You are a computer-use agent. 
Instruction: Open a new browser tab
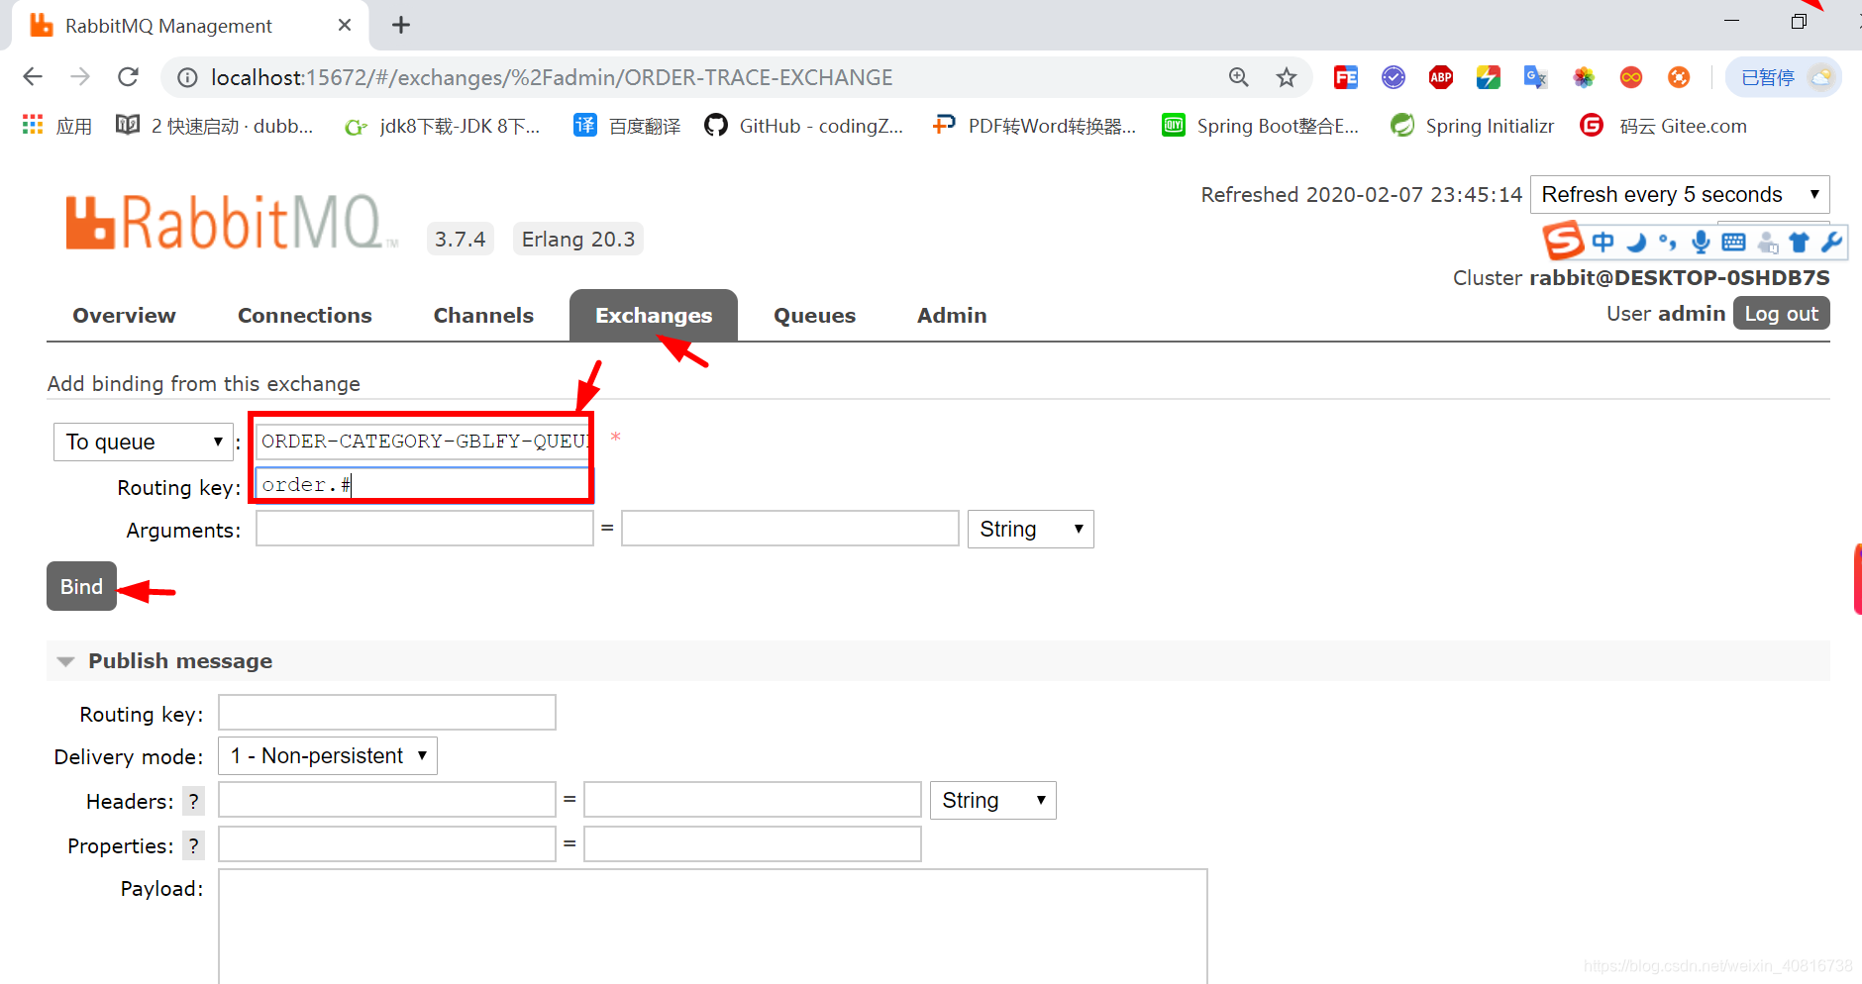(401, 25)
